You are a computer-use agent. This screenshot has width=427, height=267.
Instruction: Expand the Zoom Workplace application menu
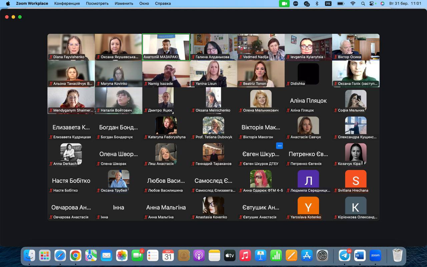point(32,4)
